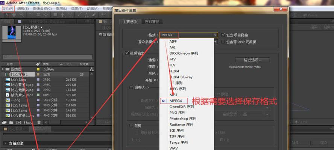The width and height of the screenshot is (334, 150).
Task: Select the Brush tool
Action: [80, 15]
